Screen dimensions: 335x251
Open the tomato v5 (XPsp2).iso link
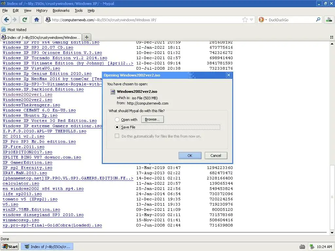tap(30, 199)
